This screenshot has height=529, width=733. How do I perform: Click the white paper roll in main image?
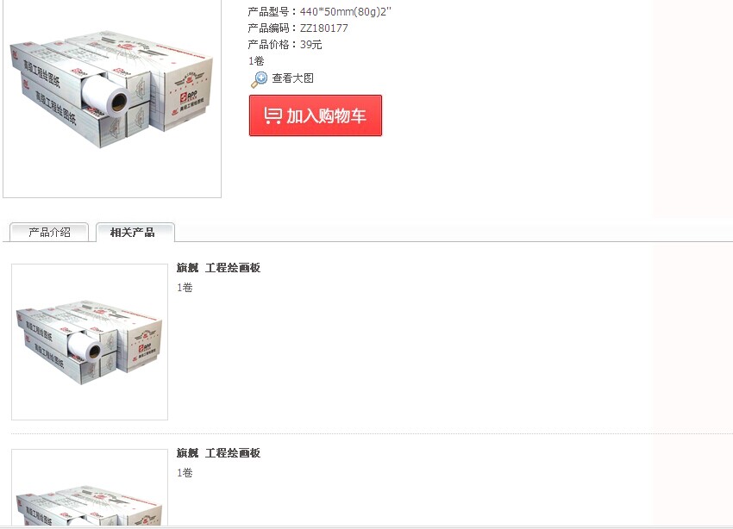pos(107,95)
